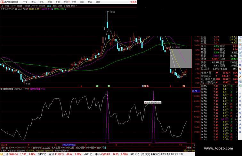Switch to 分时 period view
Image resolution: width=242 pixels, height=156 pixels.
pyautogui.click(x=7, y=6)
